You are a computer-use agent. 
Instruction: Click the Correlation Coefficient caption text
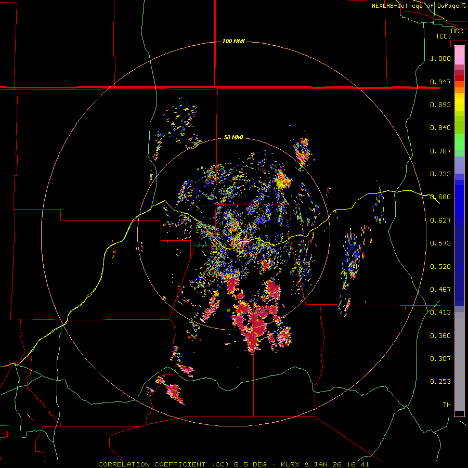[x=233, y=464]
